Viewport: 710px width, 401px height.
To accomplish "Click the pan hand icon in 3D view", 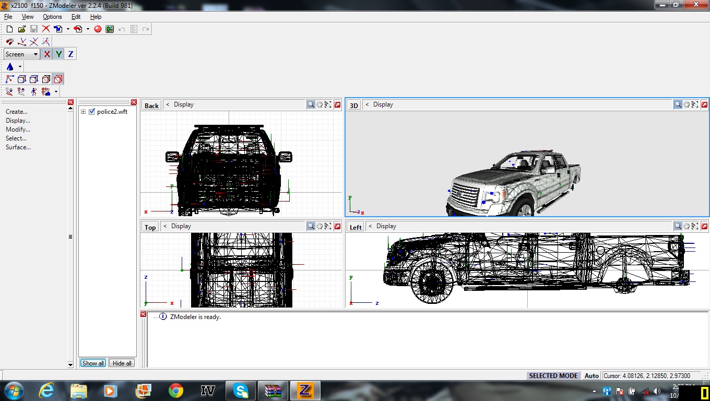I will tap(687, 104).
